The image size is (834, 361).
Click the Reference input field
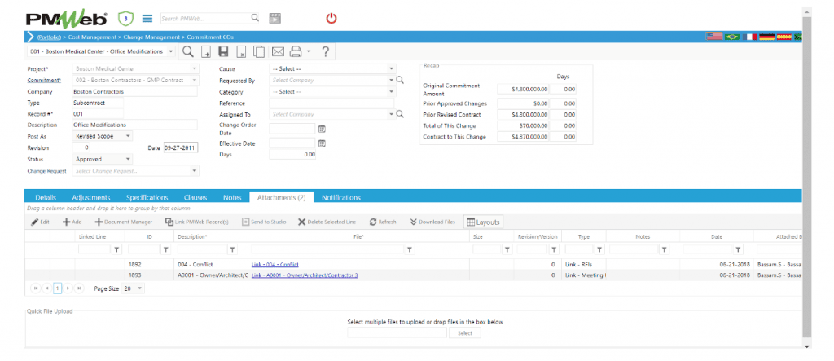pyautogui.click(x=332, y=103)
